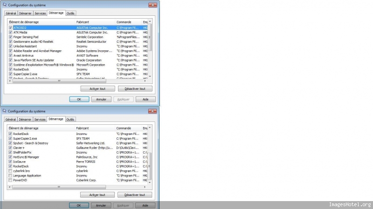The height and width of the screenshot is (209, 373).
Task: Sort by Commande column header in lower window
Action: coord(128,128)
